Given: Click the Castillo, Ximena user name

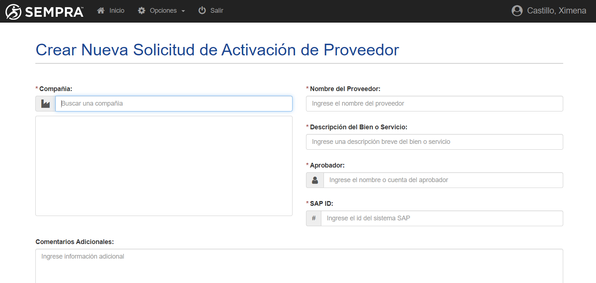Looking at the screenshot, I should coord(556,11).
